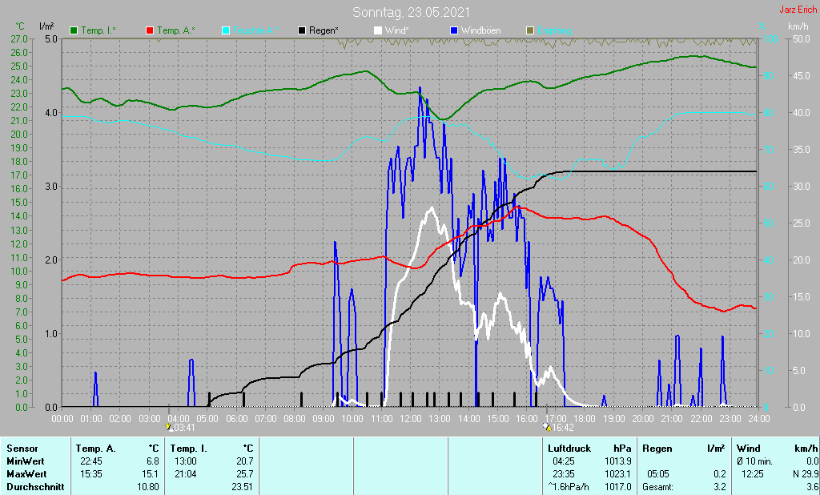Select the 'Windböen' legend label
Image resolution: width=820 pixels, height=495 pixels.
pos(480,30)
